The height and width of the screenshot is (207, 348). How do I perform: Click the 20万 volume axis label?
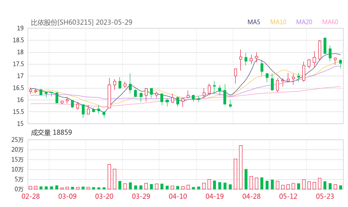(x=17, y=150)
